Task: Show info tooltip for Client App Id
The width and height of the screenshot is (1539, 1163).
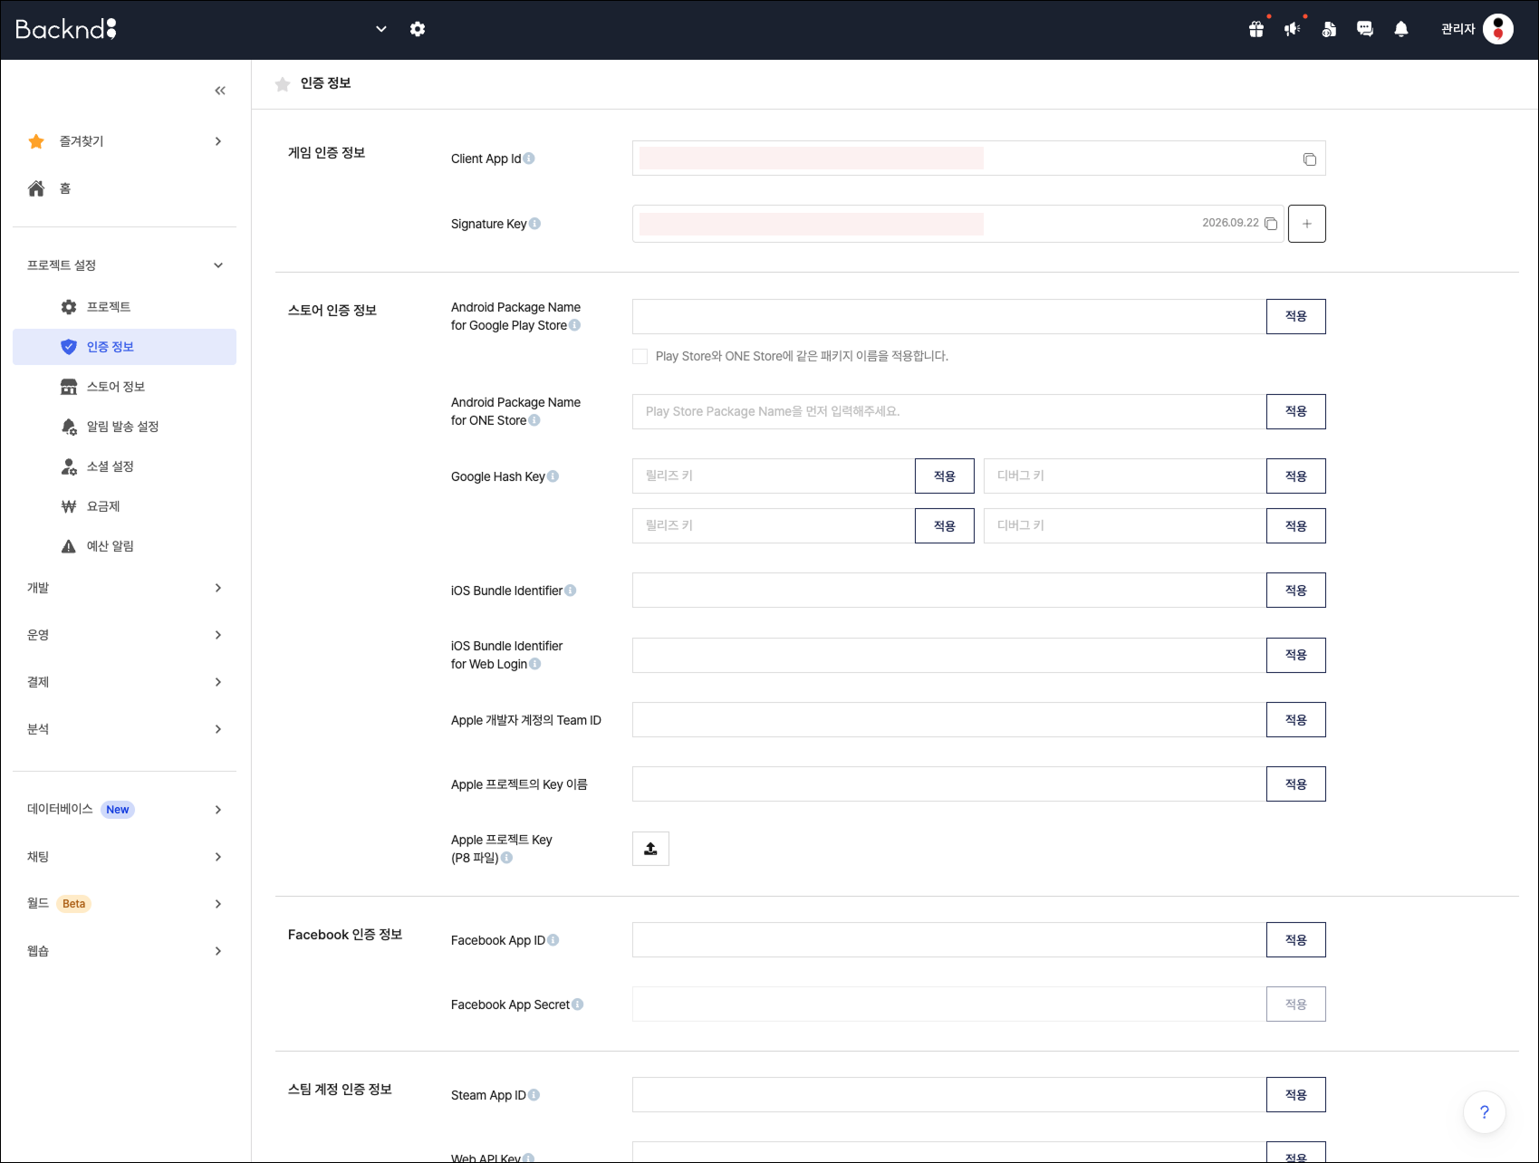Action: pyautogui.click(x=529, y=159)
